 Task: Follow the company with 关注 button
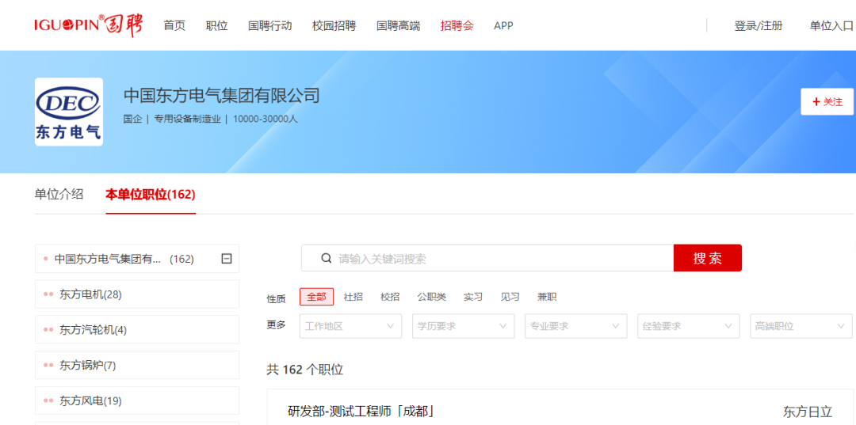(827, 102)
